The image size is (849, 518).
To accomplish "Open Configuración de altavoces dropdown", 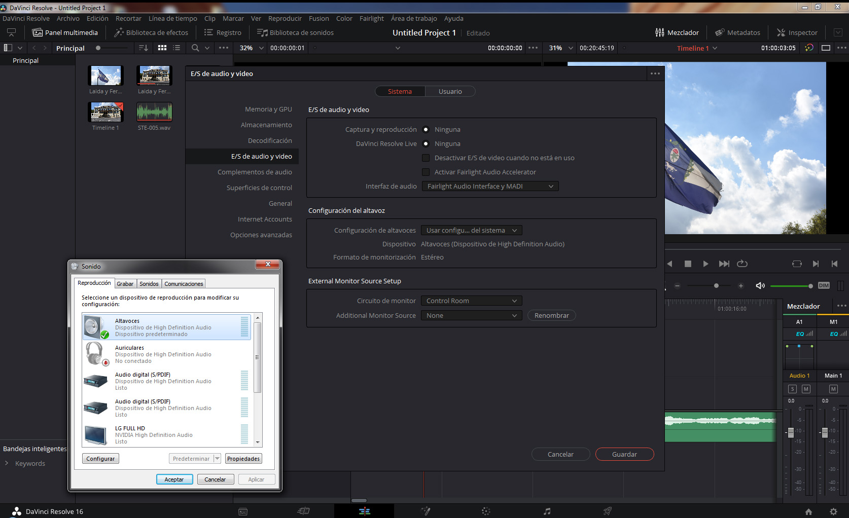I will [x=472, y=231].
